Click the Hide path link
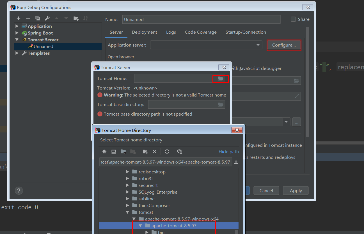The image size is (364, 234). click(228, 152)
